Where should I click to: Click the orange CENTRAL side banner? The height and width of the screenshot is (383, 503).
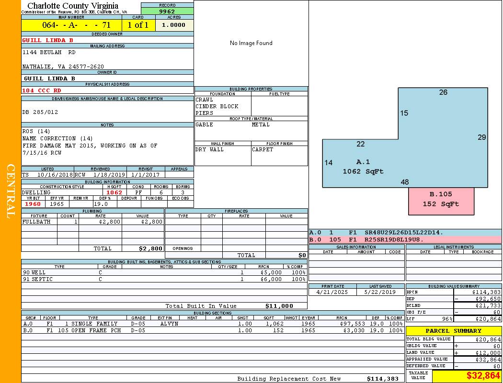(11, 191)
